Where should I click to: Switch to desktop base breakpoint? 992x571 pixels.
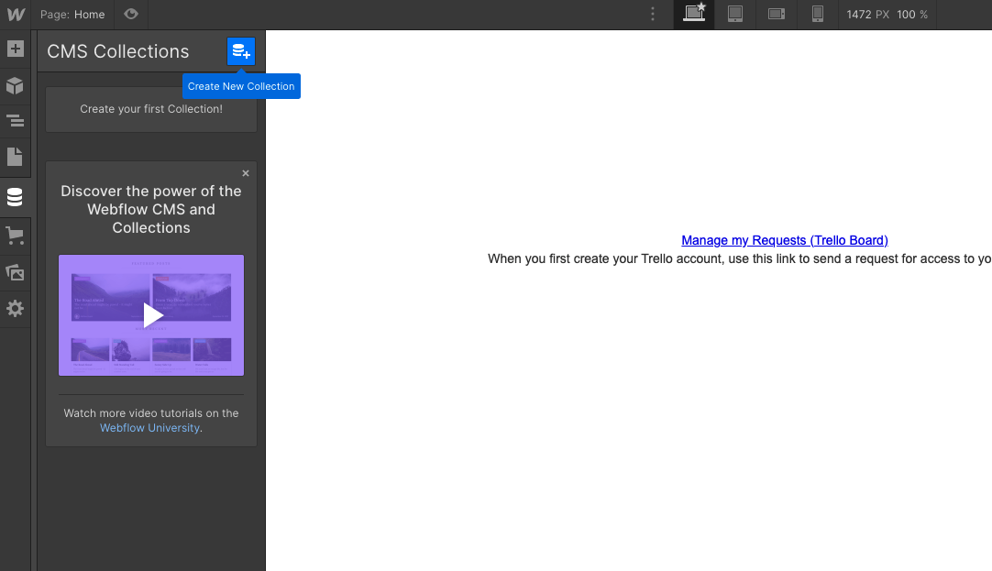tap(694, 14)
